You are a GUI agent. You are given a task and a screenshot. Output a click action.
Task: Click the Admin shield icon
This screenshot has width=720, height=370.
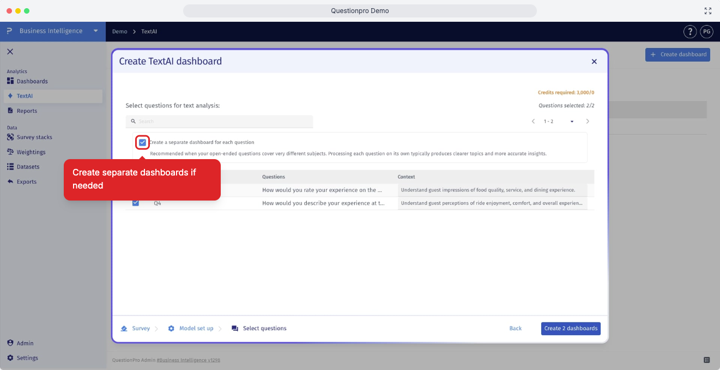(x=10, y=343)
